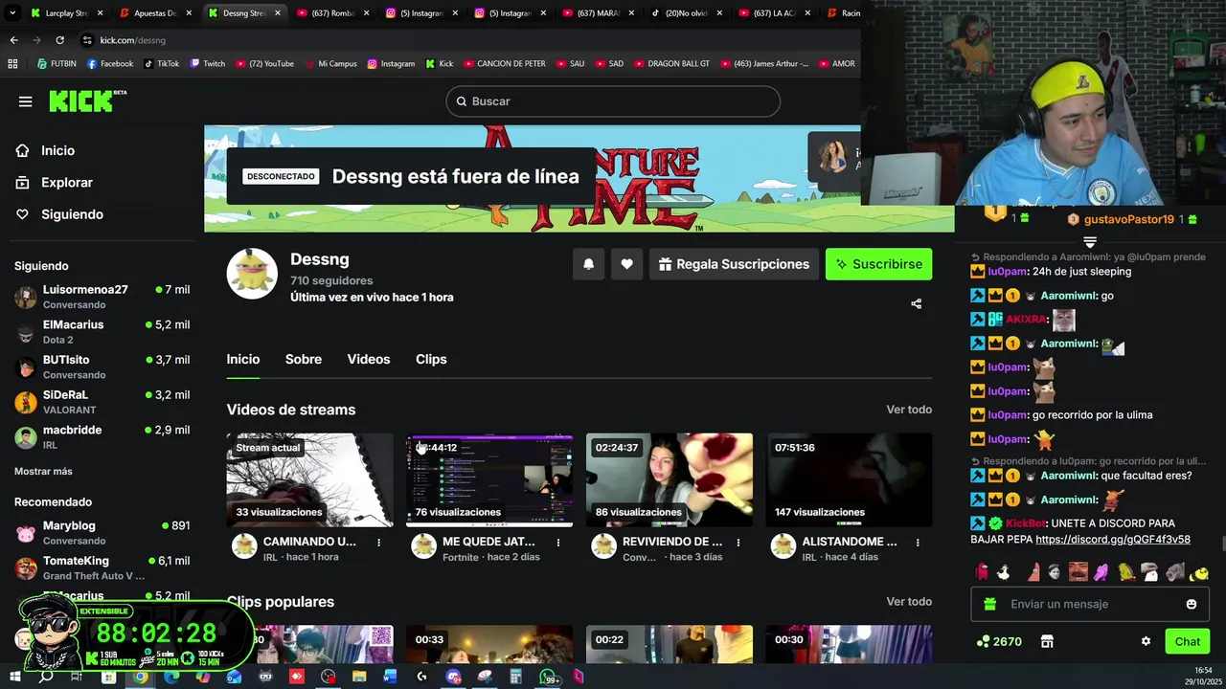The image size is (1226, 689).
Task: Click the Kick logo
Action: pyautogui.click(x=87, y=100)
